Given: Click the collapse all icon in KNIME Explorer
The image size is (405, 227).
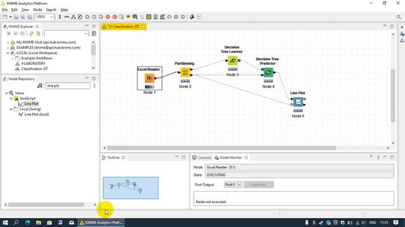Looking at the screenshot, I should 15,33.
